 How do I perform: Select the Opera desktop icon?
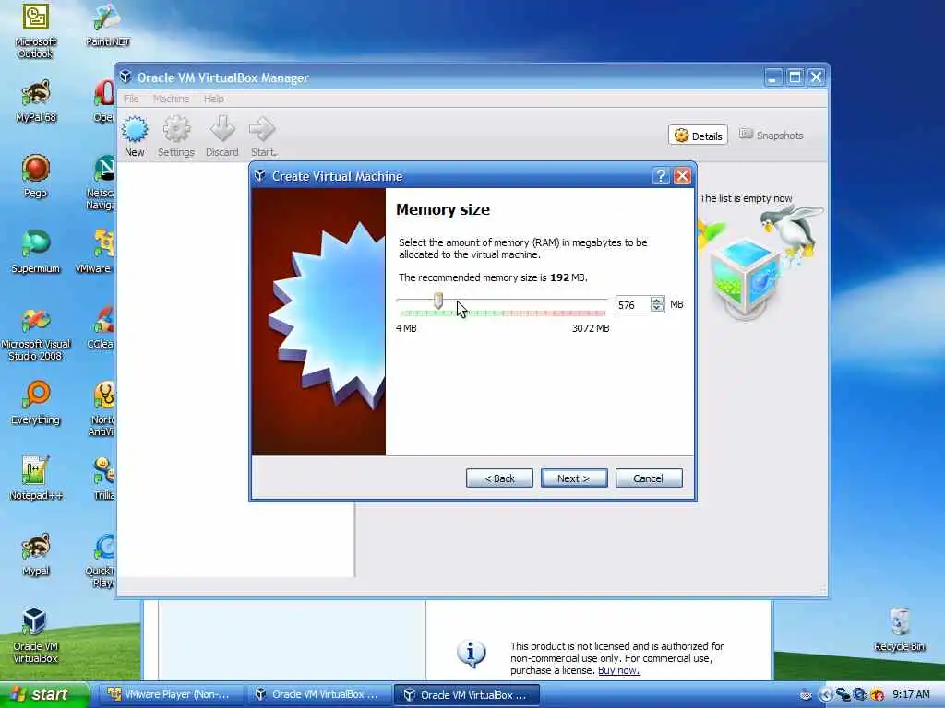point(103,101)
